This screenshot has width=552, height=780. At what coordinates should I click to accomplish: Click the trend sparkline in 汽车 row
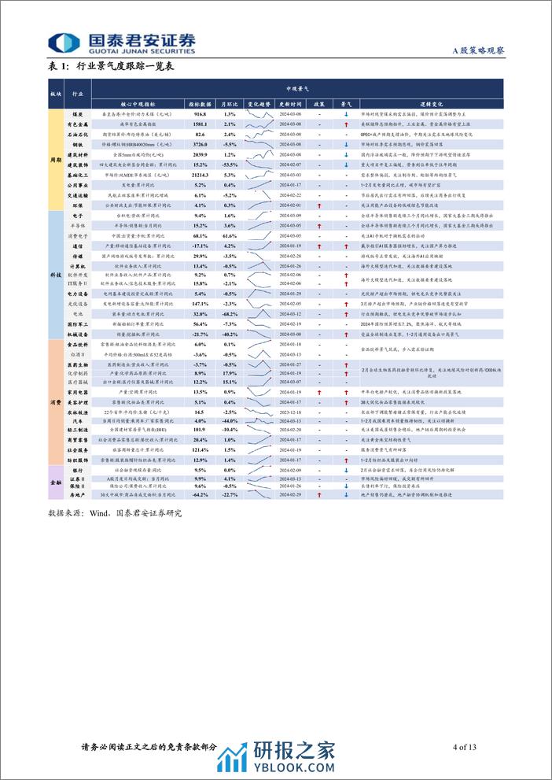tap(259, 420)
